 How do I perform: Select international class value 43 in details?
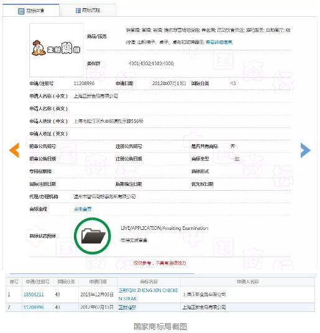coord(233,83)
